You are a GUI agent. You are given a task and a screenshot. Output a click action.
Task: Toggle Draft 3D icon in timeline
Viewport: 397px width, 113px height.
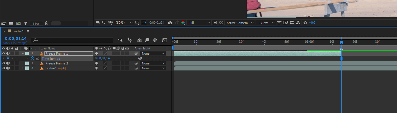(x=130, y=40)
